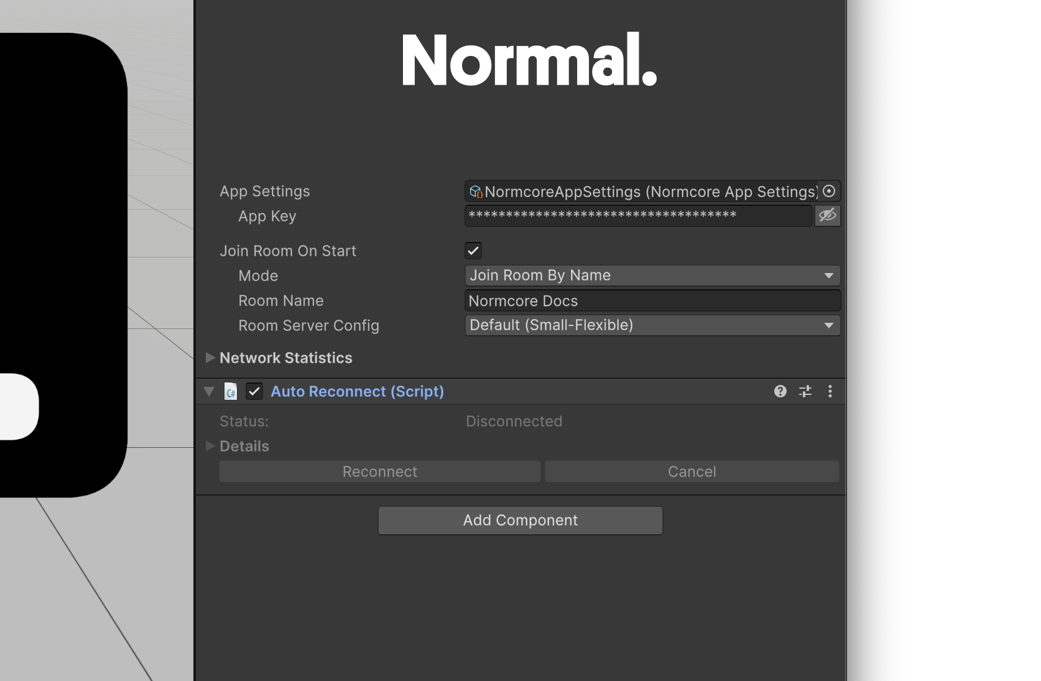
Task: Click the masked App Key field
Action: [x=638, y=216]
